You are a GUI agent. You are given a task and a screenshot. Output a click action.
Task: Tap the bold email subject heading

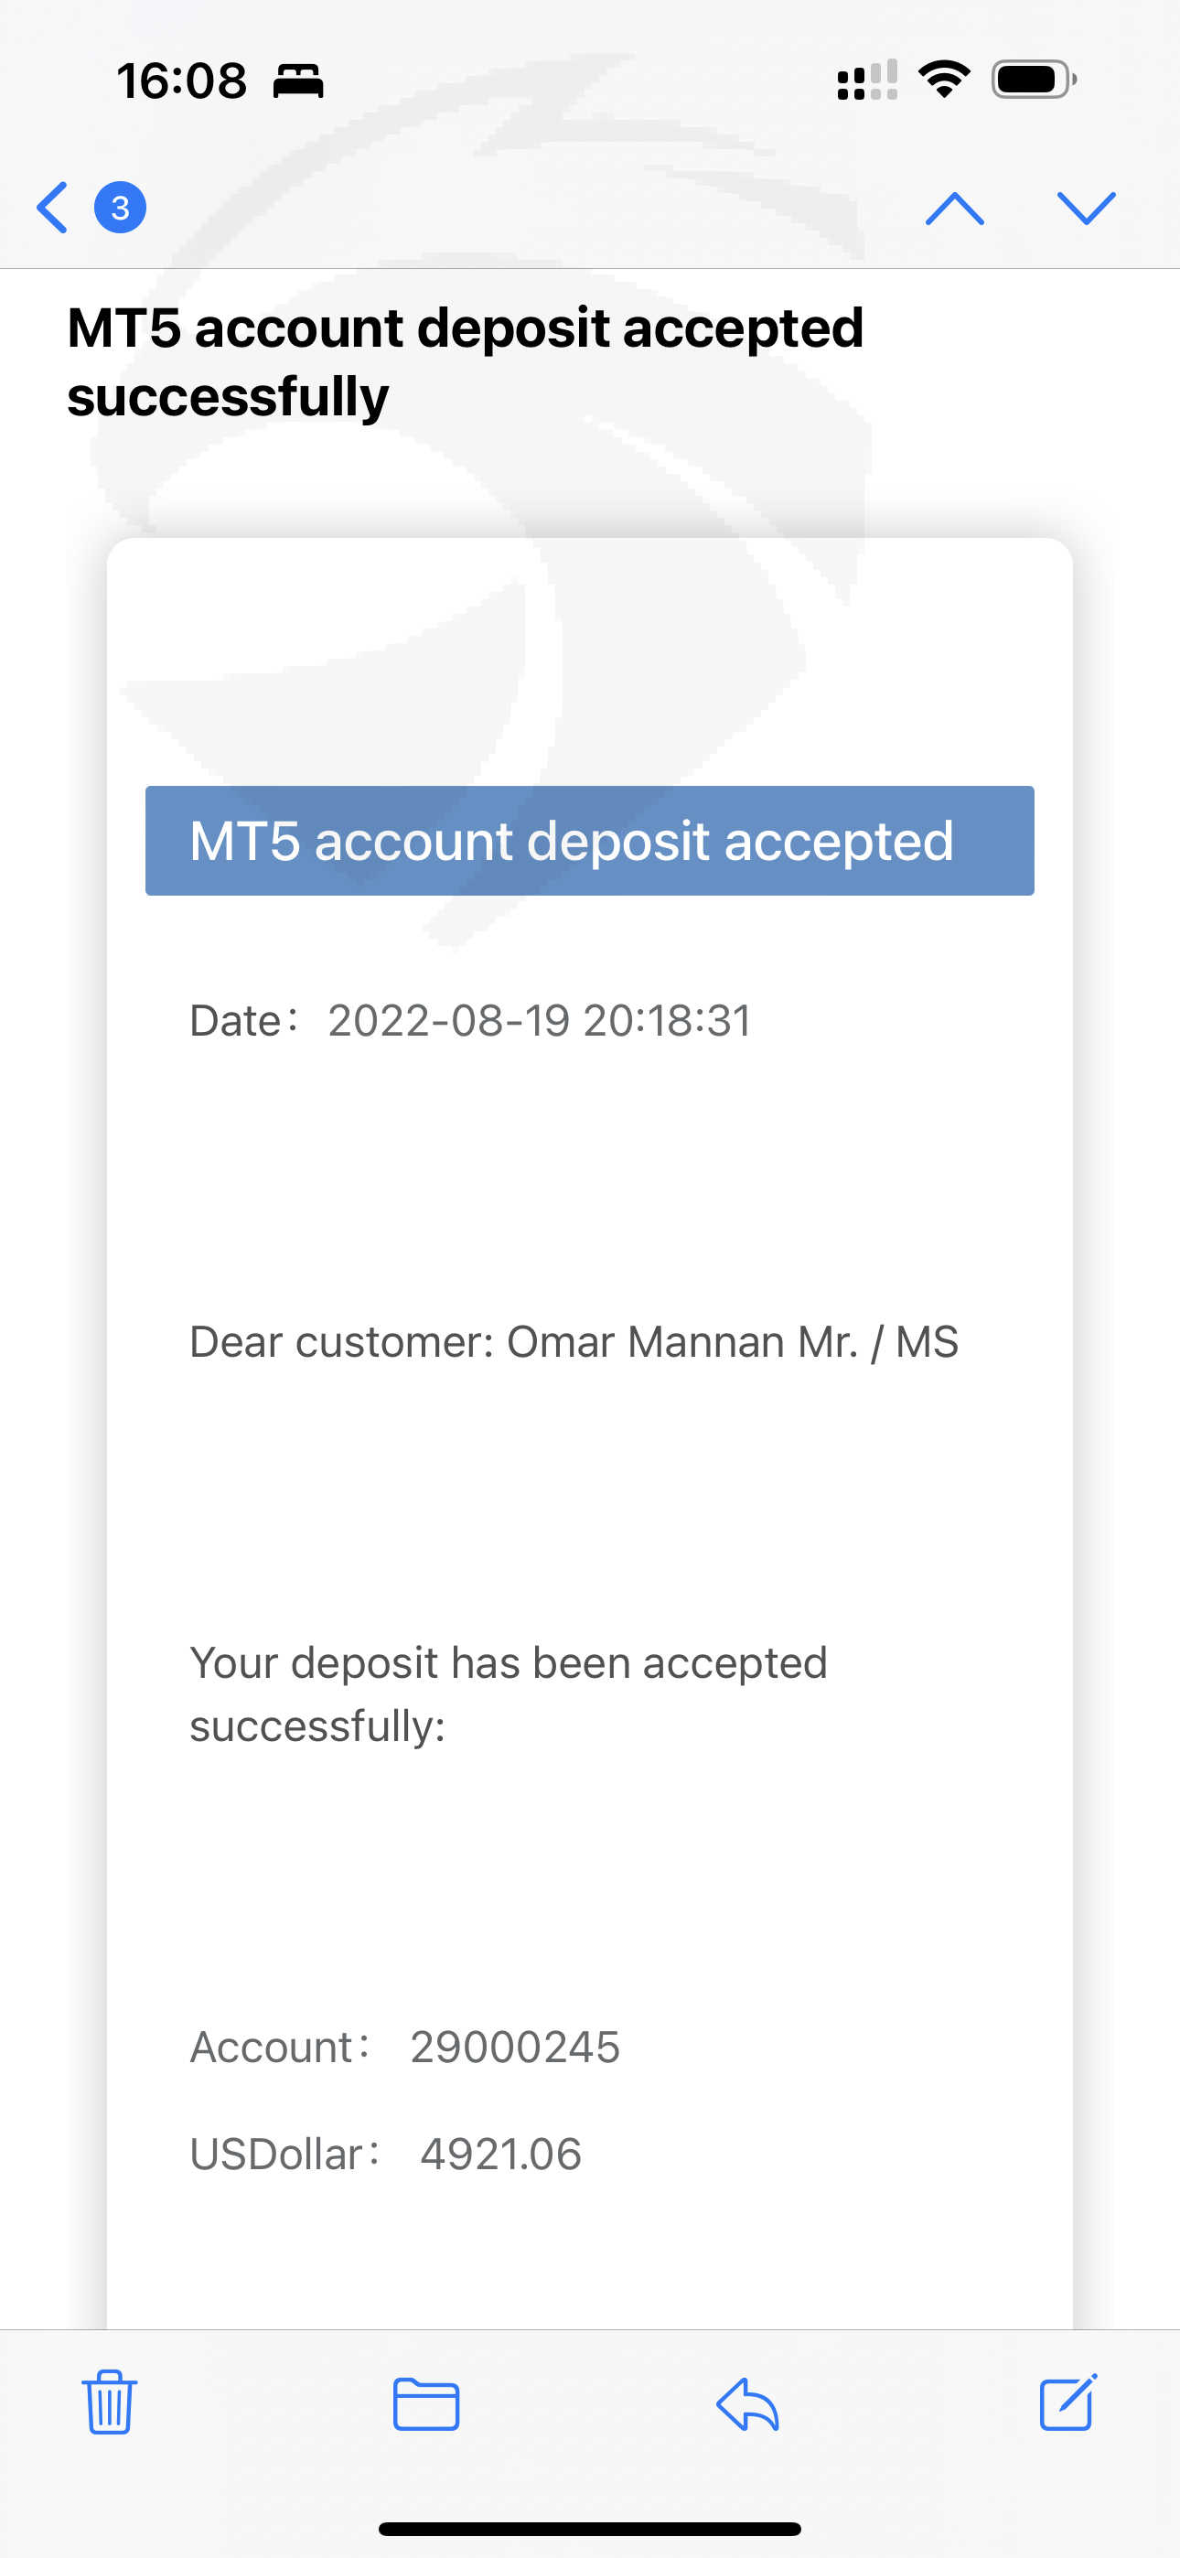pos(465,361)
